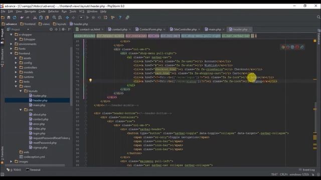Screen dimensions: 321x180
Task: Expand the Eshopper folder
Action: [x=16, y=39]
